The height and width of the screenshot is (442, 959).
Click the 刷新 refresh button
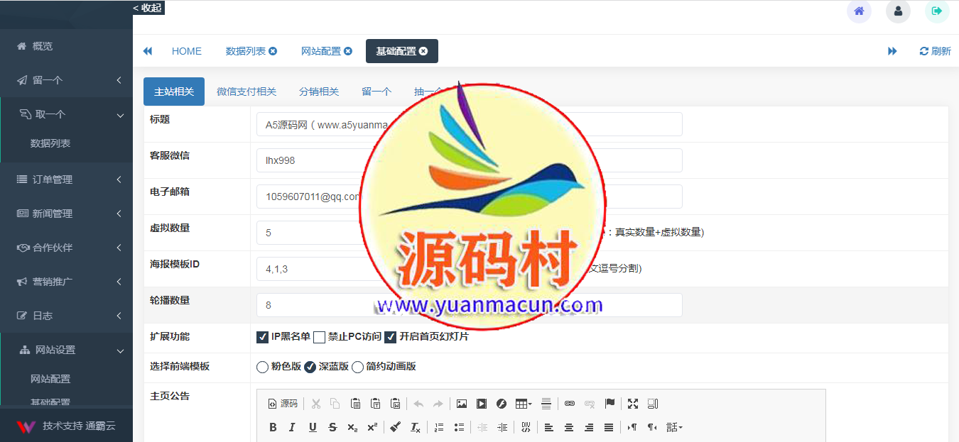[934, 50]
